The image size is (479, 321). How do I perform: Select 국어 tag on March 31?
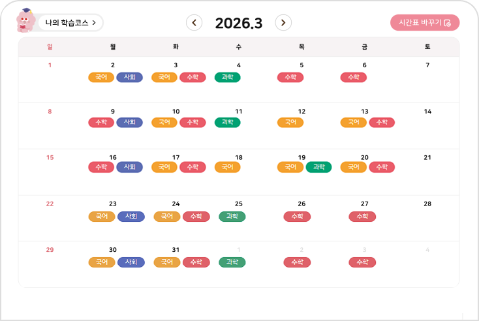[166, 262]
